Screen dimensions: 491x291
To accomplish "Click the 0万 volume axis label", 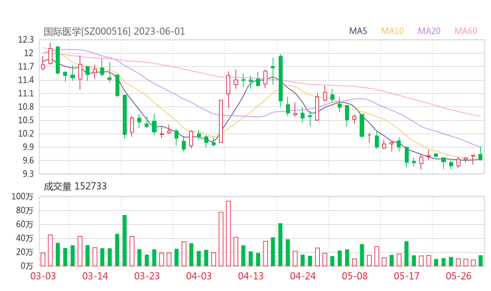I will pos(27,266).
